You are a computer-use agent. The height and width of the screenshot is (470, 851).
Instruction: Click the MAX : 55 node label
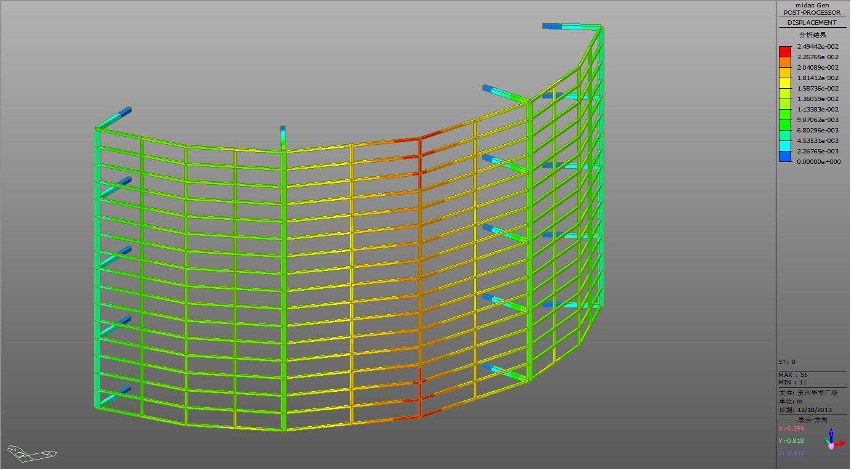(x=793, y=375)
